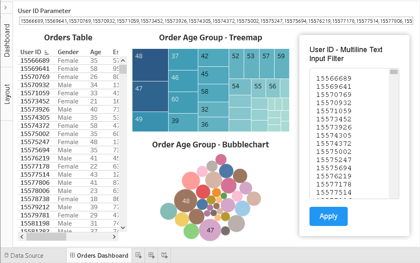Viewport: 420px width, 263px height.
Task: Select treemap tile 47
Action: (150, 96)
